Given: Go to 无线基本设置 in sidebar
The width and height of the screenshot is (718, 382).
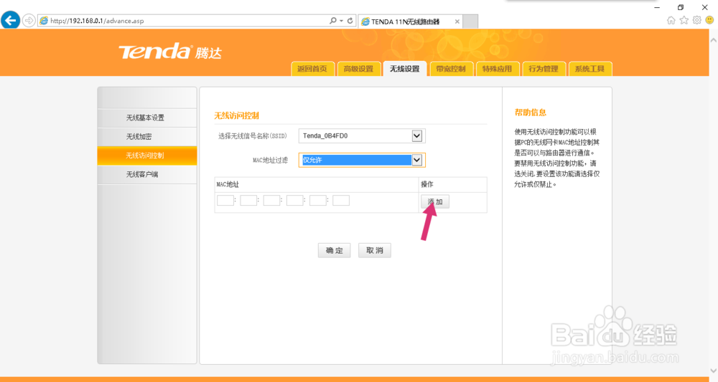Looking at the screenshot, I should point(147,118).
